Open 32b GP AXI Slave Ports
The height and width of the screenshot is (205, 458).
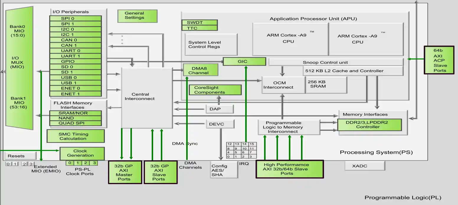161,172
